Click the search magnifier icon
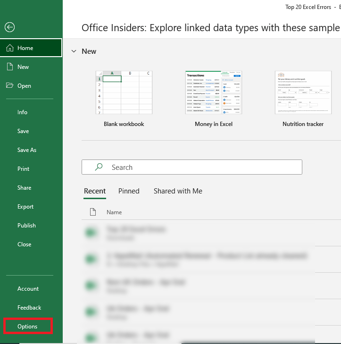The image size is (341, 344). (x=99, y=167)
